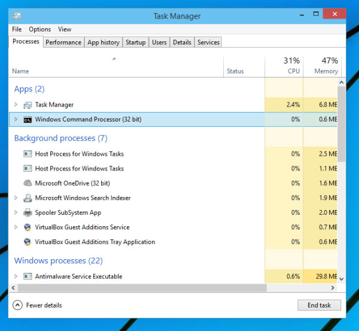Click the Spooler SubSystem App printer icon
Viewport: 359px width, 331px height.
pyautogui.click(x=28, y=212)
